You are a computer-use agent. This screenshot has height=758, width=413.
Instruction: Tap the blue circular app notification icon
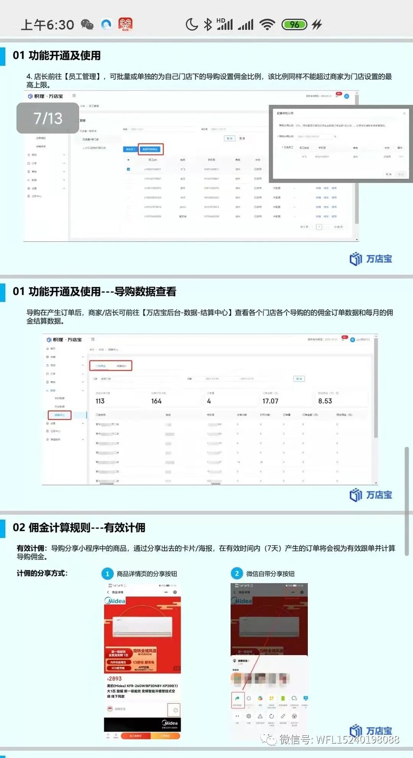tap(106, 24)
